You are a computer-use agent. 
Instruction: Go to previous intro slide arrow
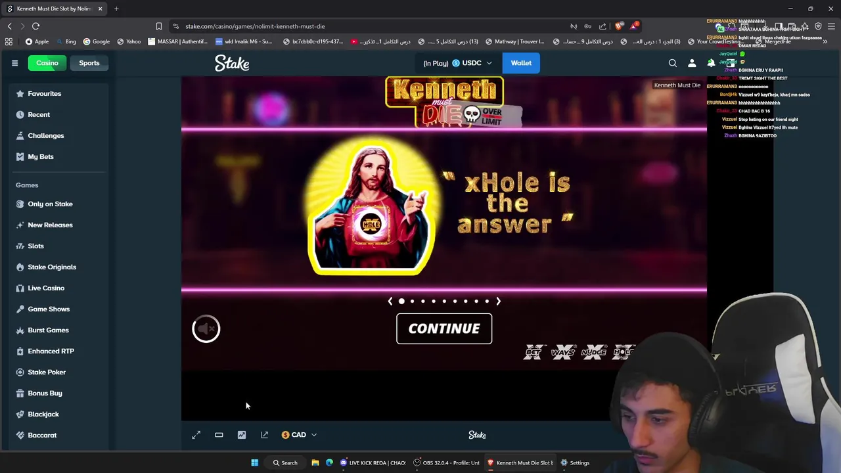(390, 301)
